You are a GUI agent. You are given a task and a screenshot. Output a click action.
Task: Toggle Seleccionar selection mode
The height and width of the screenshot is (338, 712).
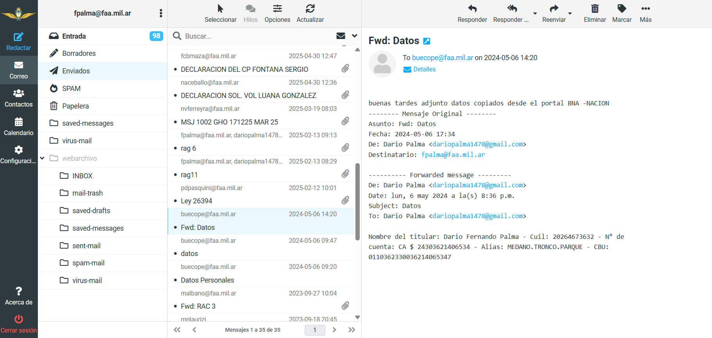click(x=220, y=9)
